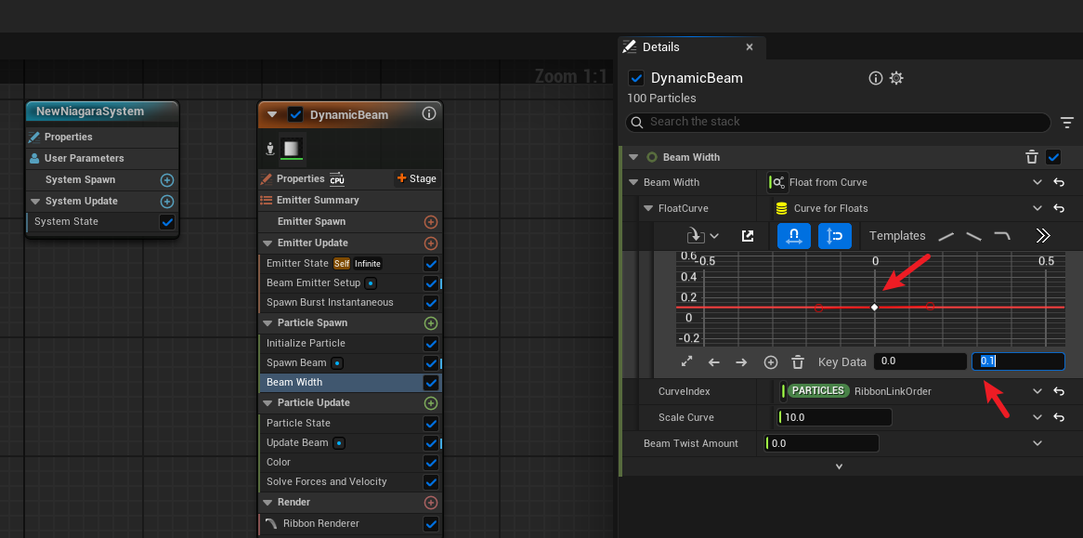Collapse the Particle Update group
Screen dimensions: 1083x538
tap(268, 402)
